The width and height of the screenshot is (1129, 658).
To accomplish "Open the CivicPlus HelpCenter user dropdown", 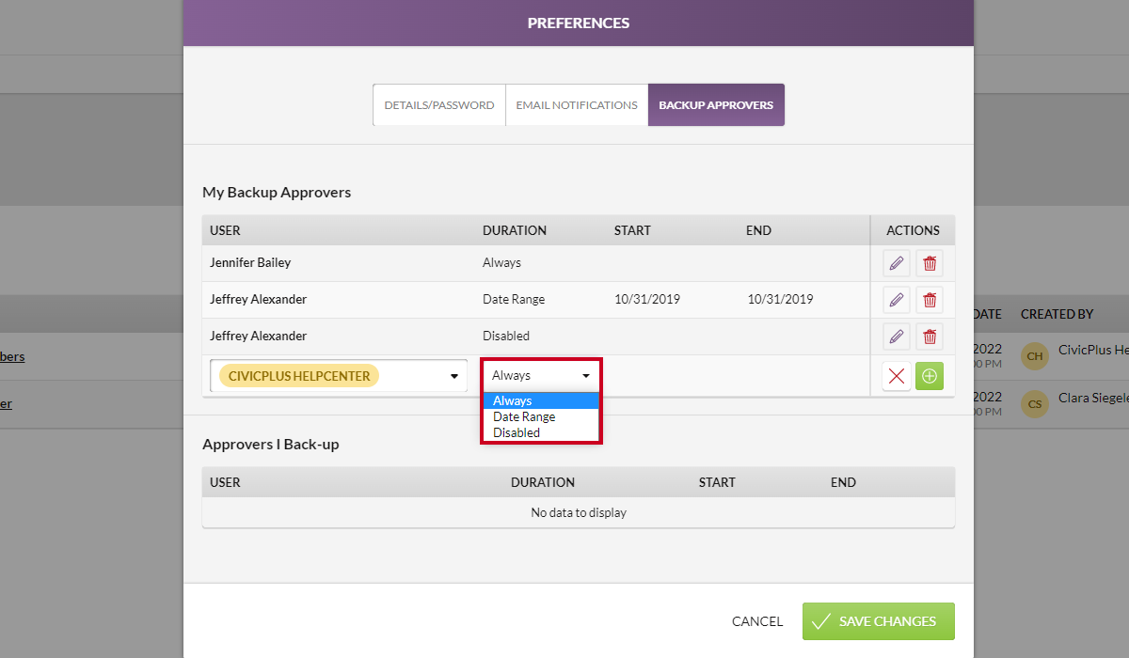I will click(x=339, y=376).
